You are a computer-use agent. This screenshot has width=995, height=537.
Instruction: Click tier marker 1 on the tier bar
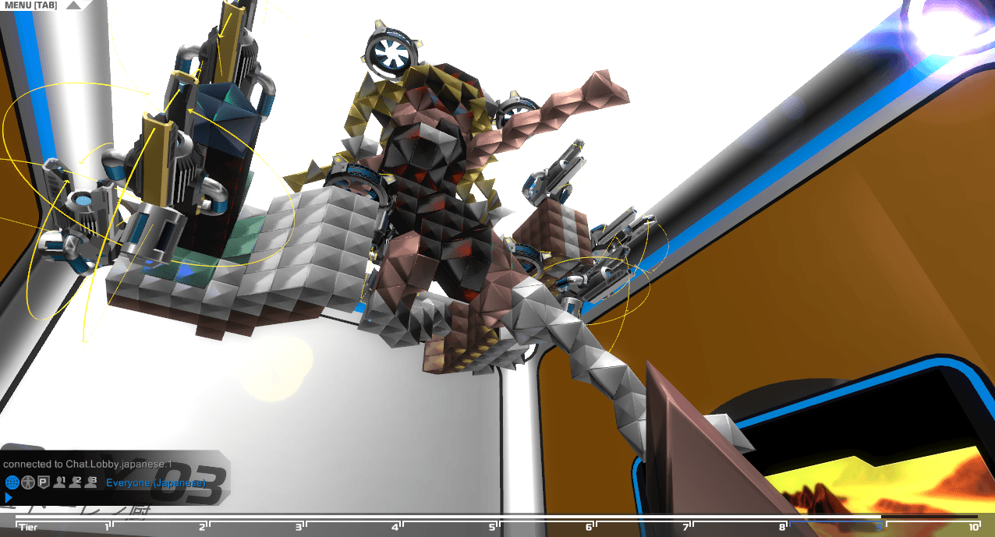tap(108, 528)
